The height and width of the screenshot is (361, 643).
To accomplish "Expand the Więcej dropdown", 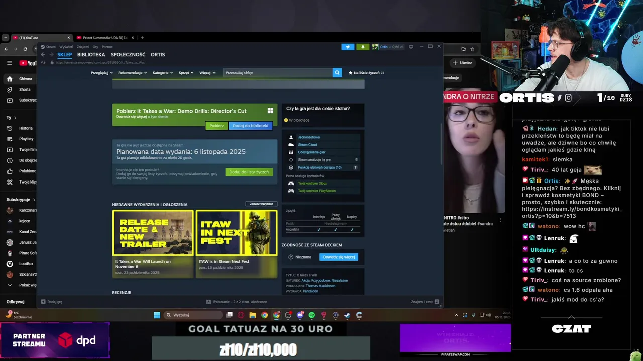I will pyautogui.click(x=207, y=73).
